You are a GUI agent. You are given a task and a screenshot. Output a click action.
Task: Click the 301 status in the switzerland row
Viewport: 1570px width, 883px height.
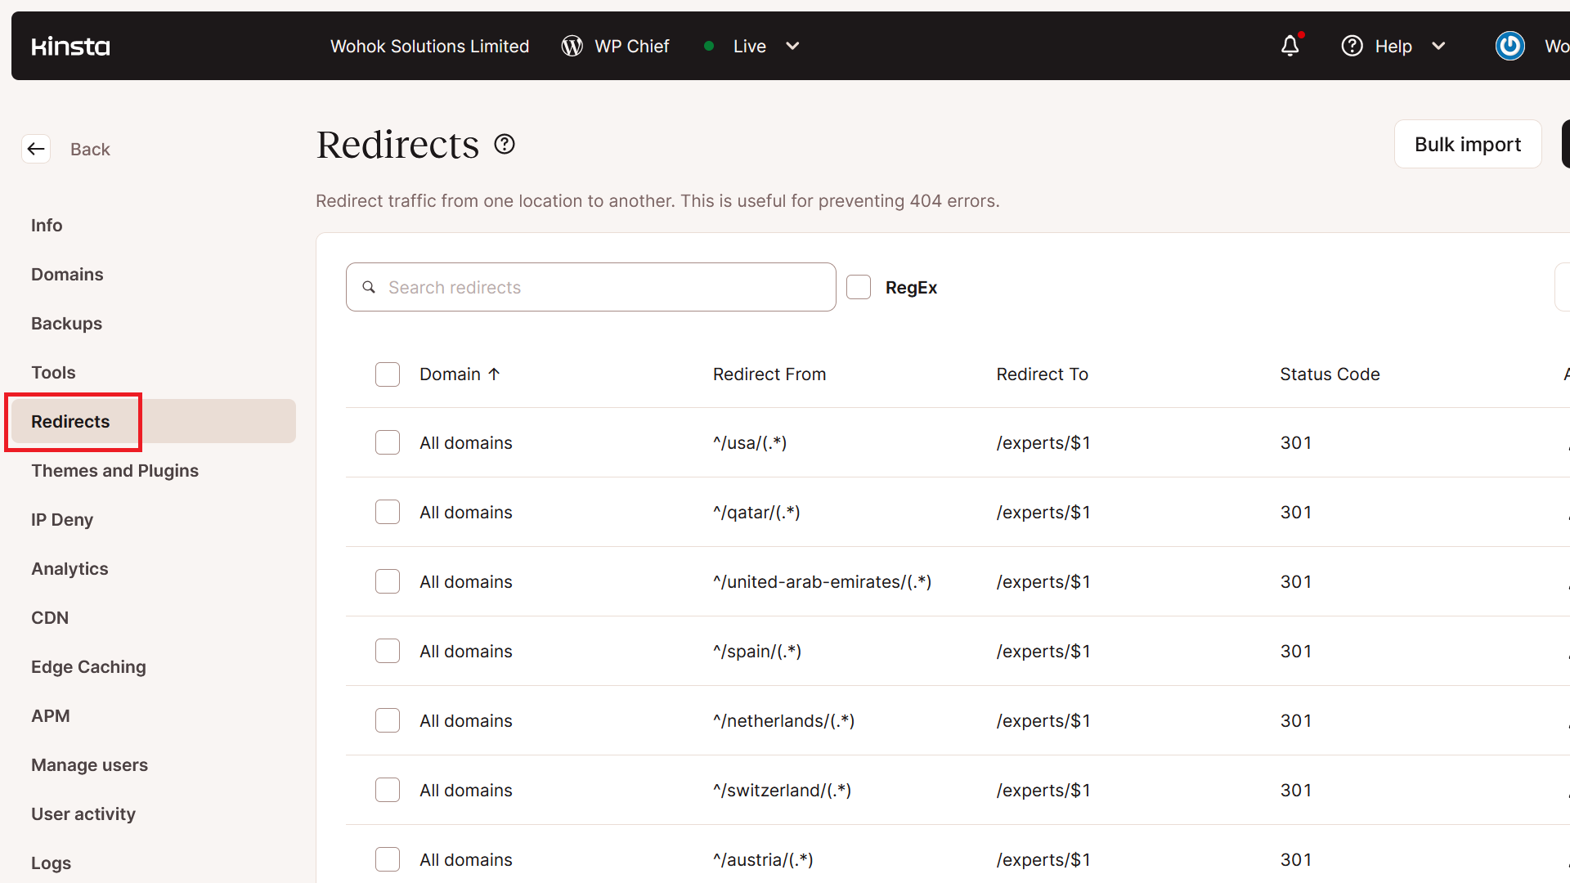click(x=1296, y=790)
